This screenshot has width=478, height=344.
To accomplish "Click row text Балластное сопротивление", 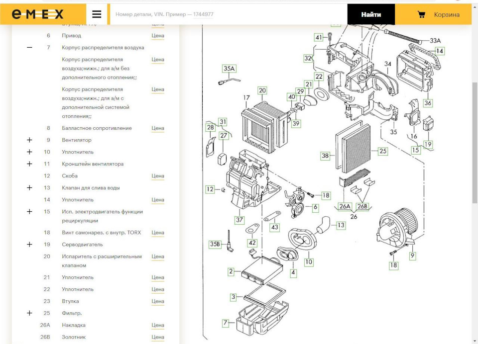I will coord(97,128).
